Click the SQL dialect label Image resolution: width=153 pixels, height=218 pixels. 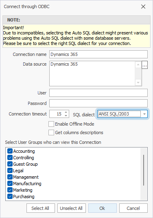click(84, 115)
